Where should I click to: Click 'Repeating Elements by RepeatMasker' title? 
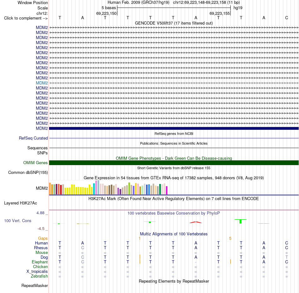click(174, 281)
